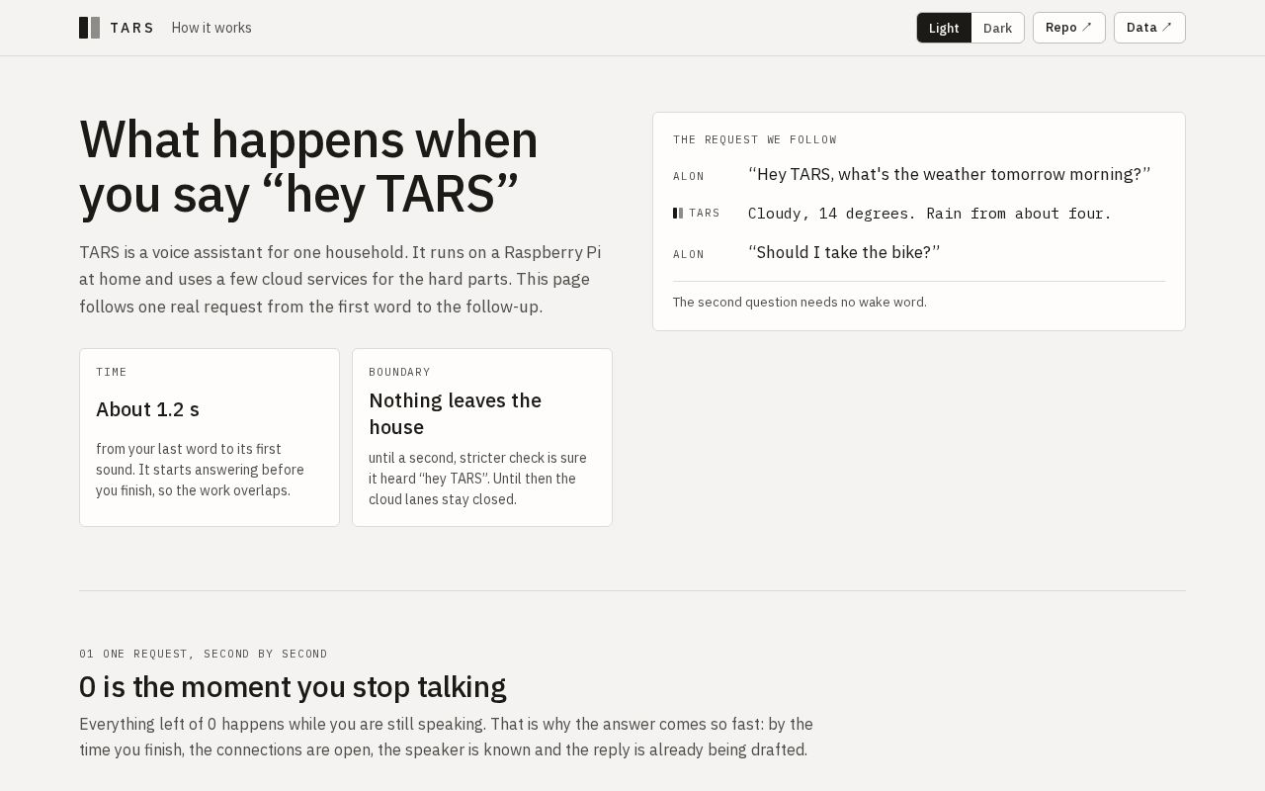Click the quote 'Hey TARS, what's the weather tomorrow morning?'
Viewport: 1265px width, 791px height.
tap(950, 174)
